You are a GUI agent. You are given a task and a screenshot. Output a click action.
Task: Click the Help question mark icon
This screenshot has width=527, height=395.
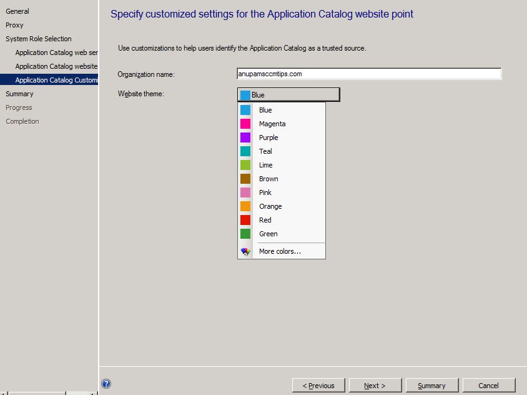tap(105, 383)
